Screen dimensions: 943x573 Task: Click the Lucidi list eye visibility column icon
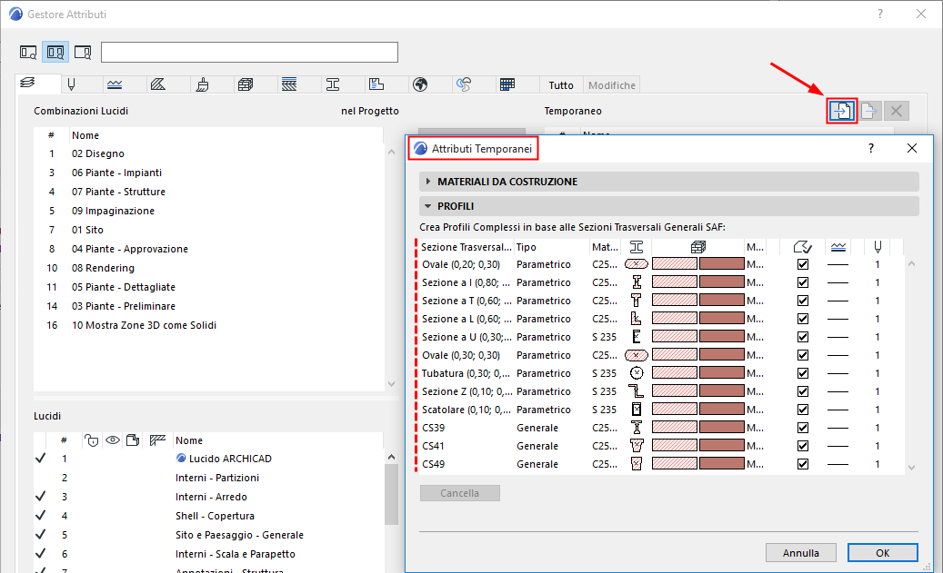click(113, 440)
